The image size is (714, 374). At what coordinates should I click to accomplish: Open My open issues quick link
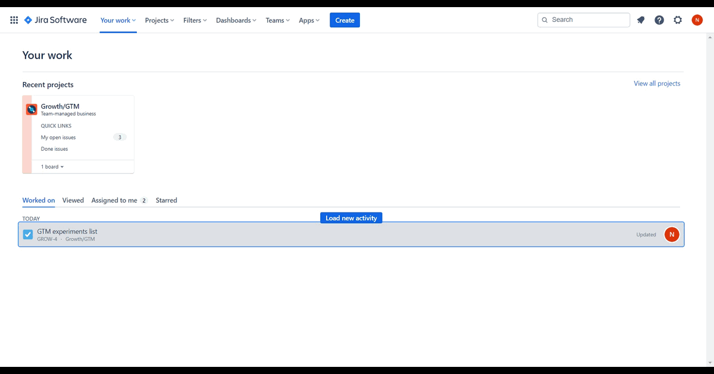click(x=58, y=137)
